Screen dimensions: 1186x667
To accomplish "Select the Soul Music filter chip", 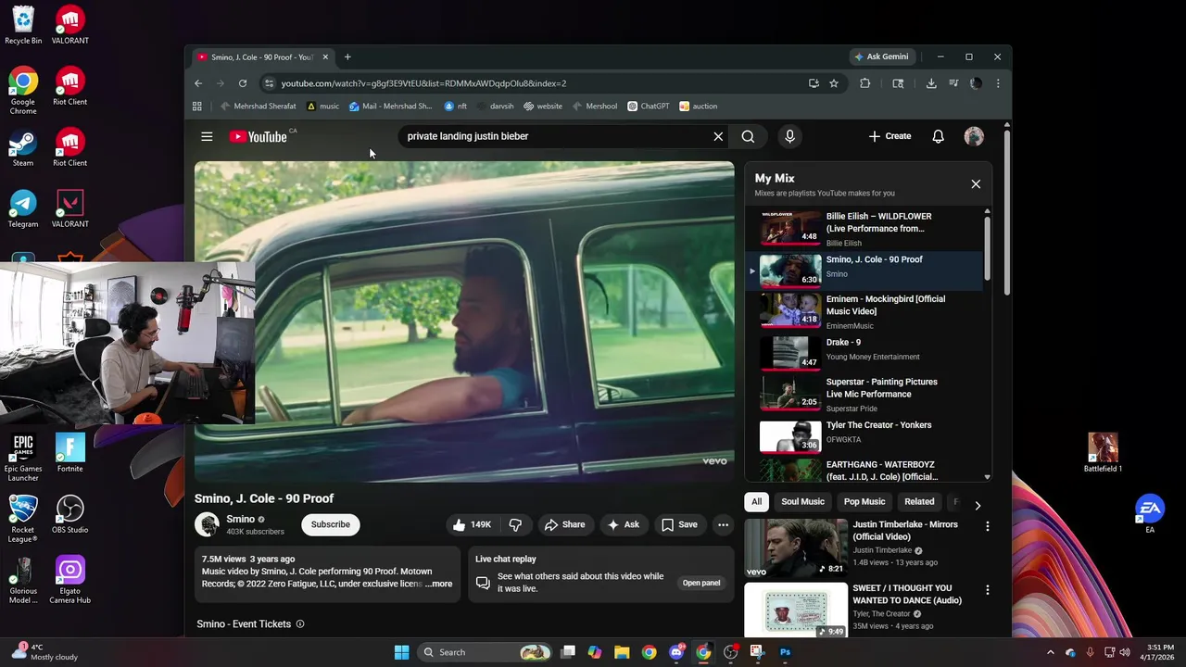I will click(x=802, y=501).
